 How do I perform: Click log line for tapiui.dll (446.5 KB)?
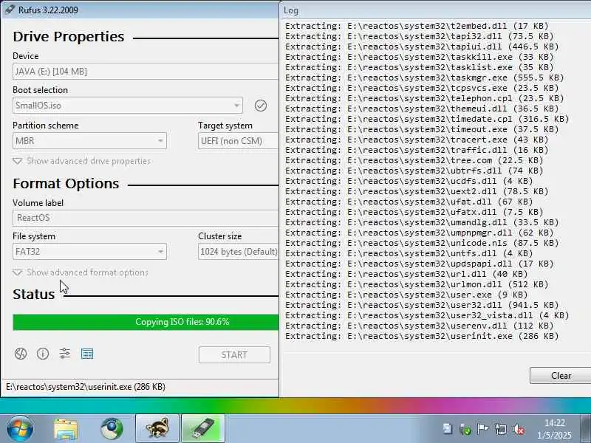click(x=422, y=47)
